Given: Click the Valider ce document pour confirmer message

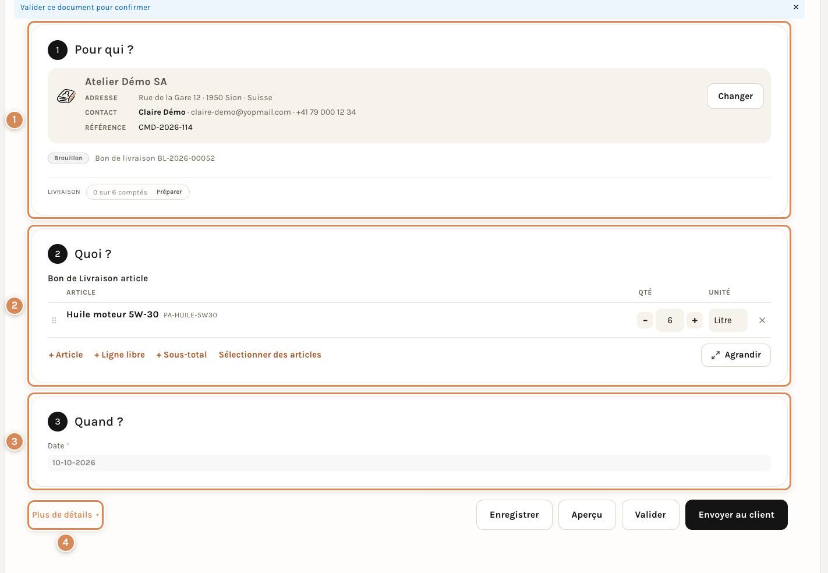Looking at the screenshot, I should [85, 8].
